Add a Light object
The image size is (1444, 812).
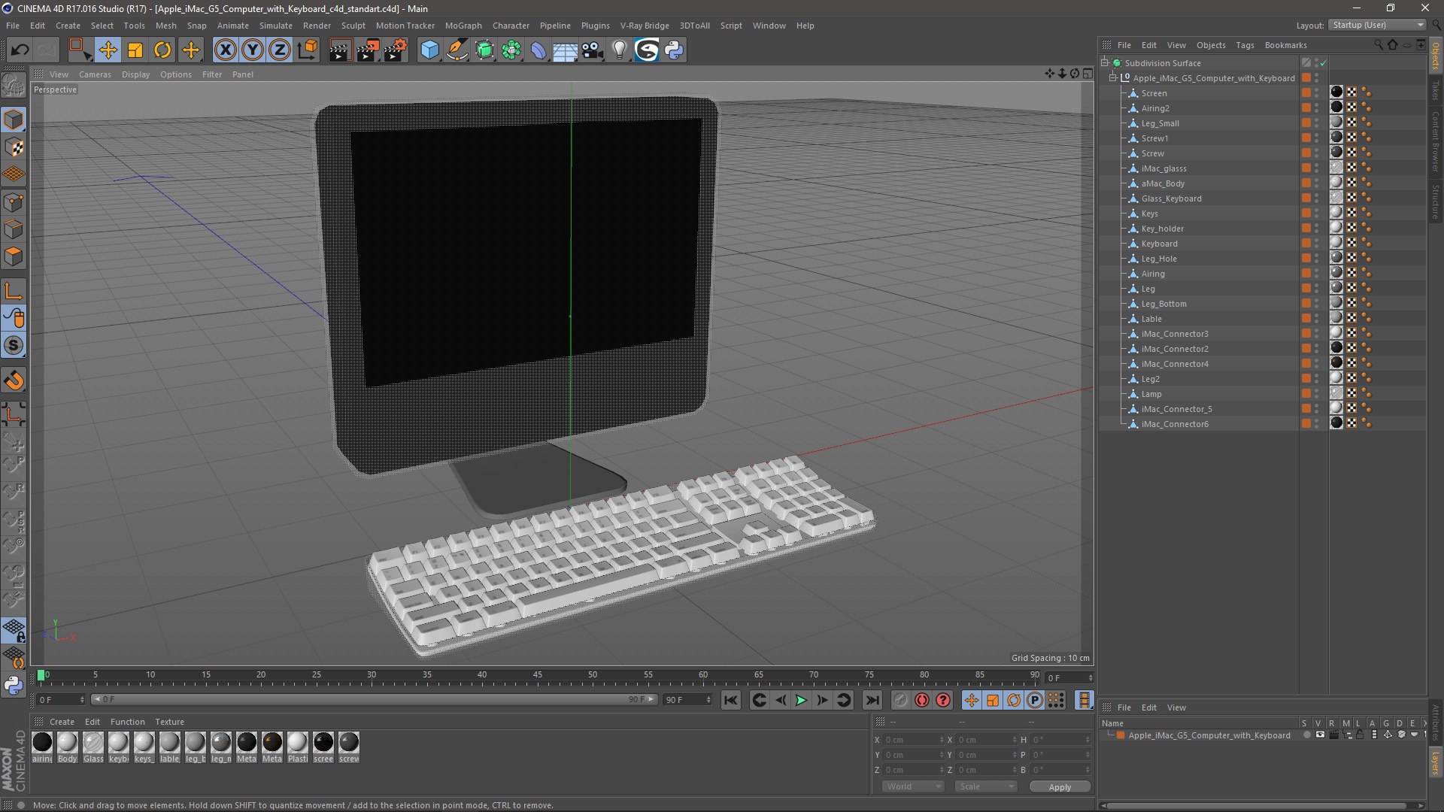pos(619,50)
